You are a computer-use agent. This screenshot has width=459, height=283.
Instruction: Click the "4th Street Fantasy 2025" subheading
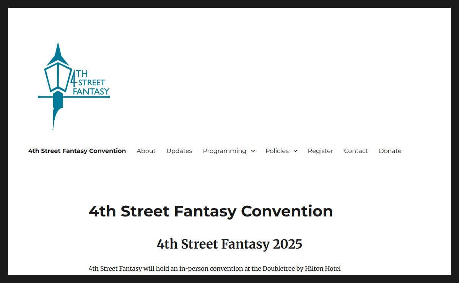[229, 244]
